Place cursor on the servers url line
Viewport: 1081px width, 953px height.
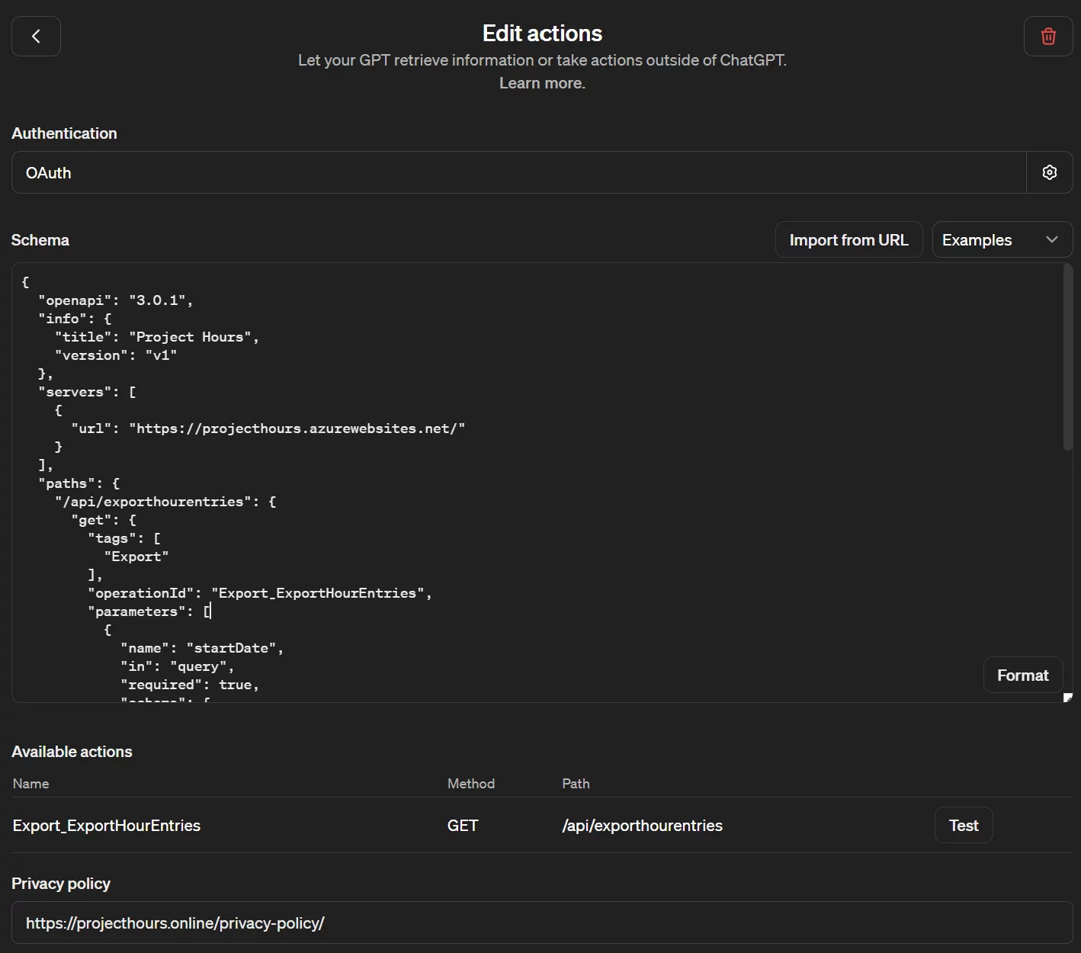pyautogui.click(x=268, y=428)
